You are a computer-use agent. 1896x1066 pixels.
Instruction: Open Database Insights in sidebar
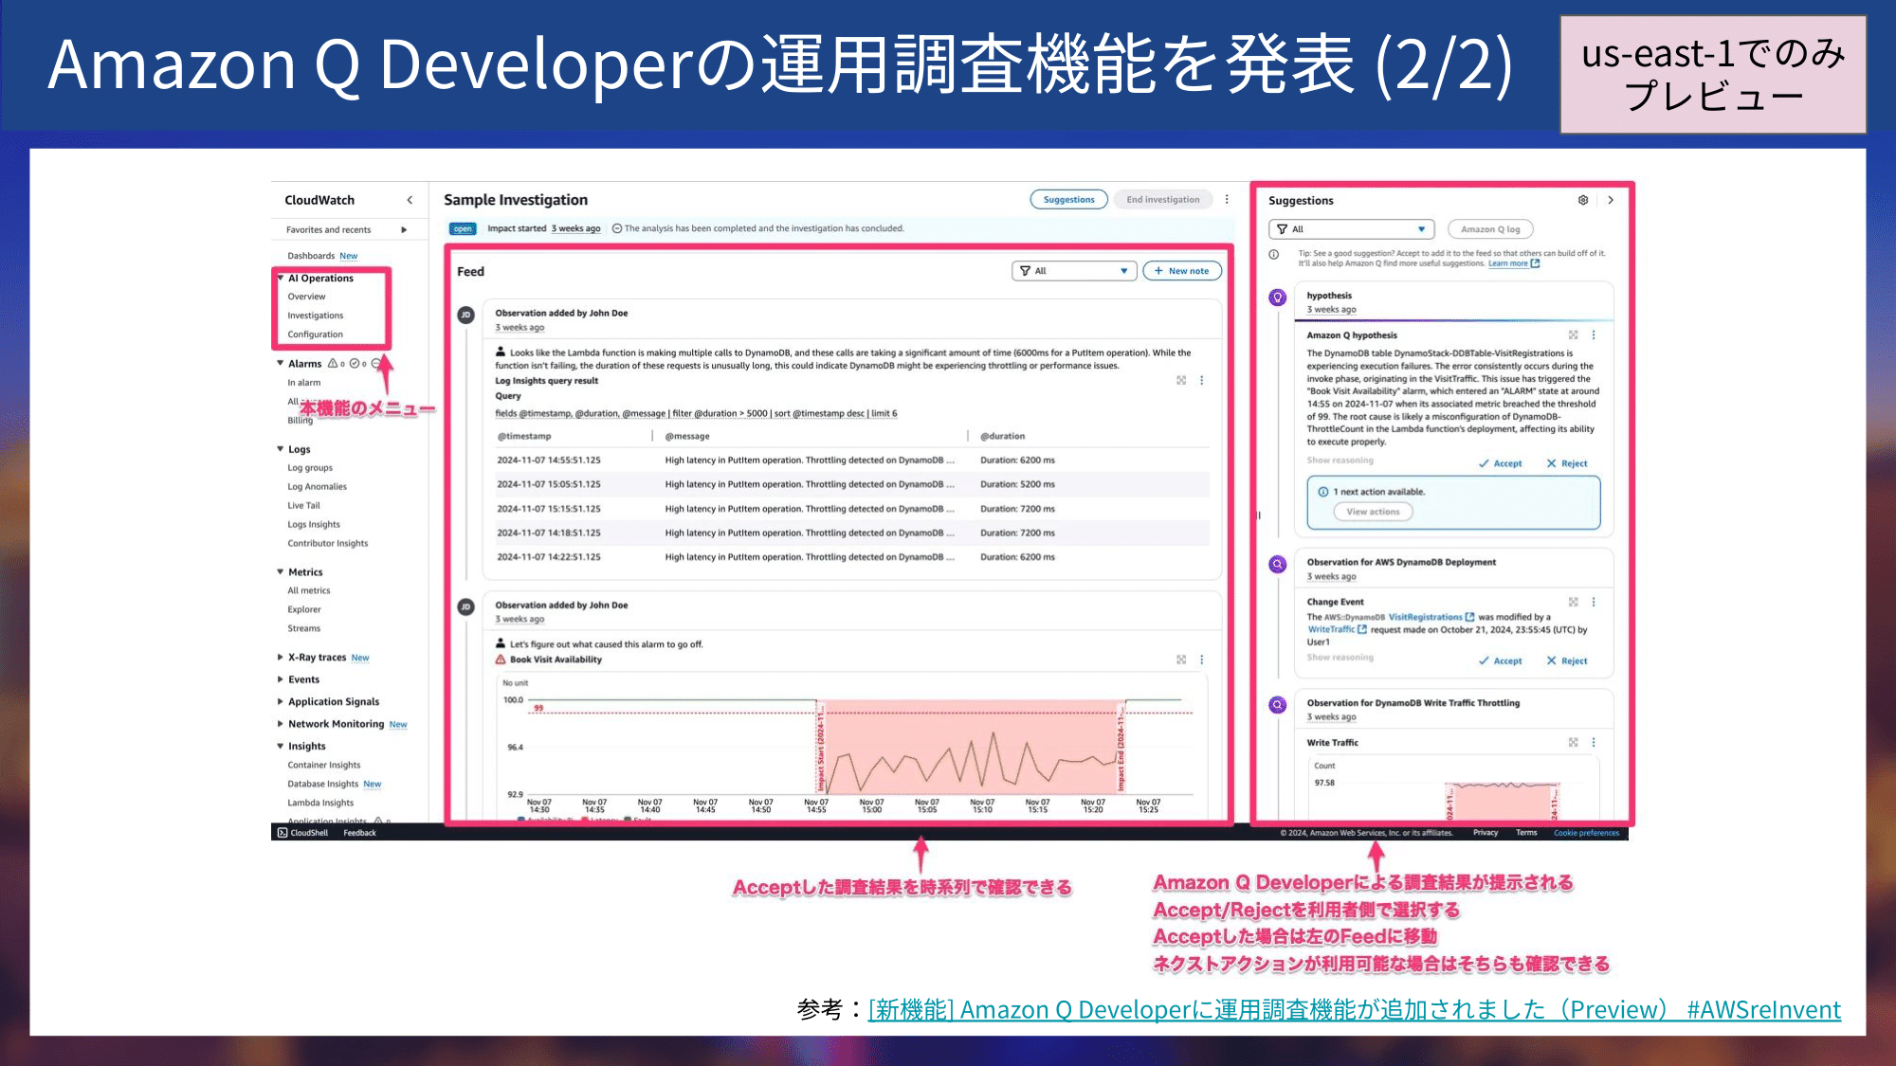(322, 785)
